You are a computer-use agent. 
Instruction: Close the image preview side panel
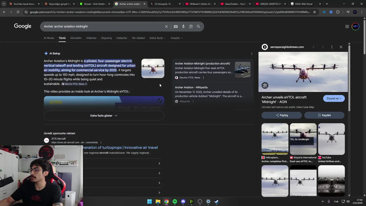pos(341,47)
